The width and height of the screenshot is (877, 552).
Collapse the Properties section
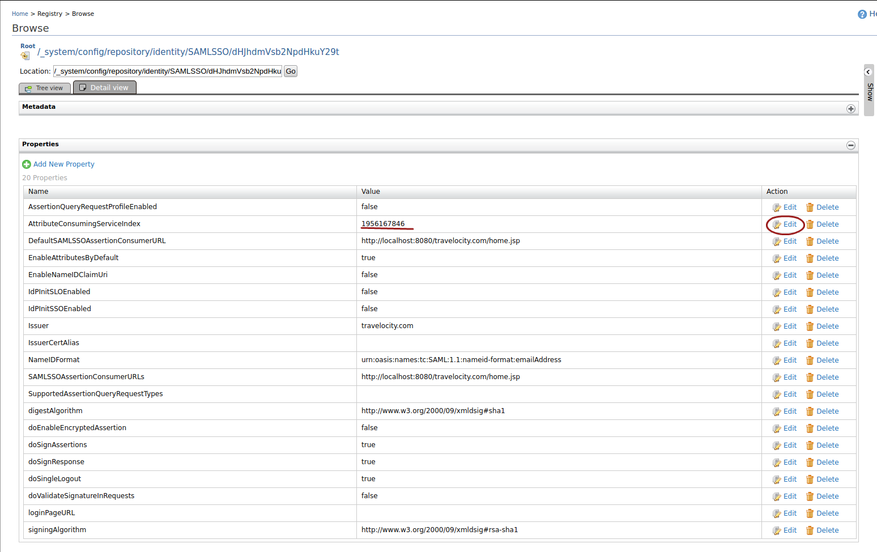point(850,146)
